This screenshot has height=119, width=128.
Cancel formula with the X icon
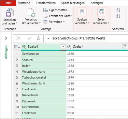point(19,38)
